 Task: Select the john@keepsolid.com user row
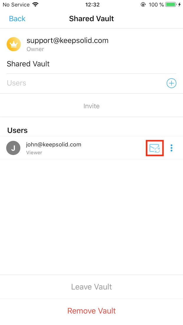tap(91, 148)
